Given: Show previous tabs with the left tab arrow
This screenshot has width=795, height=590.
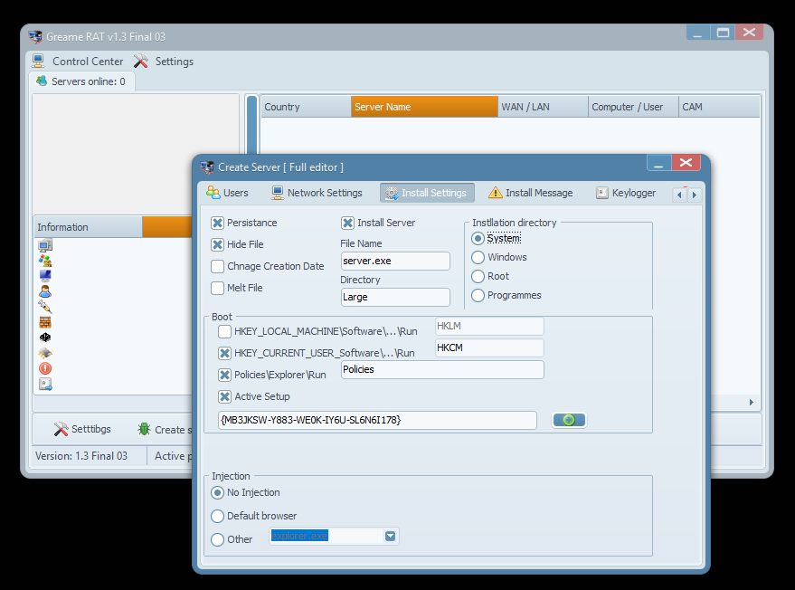Looking at the screenshot, I should [679, 195].
